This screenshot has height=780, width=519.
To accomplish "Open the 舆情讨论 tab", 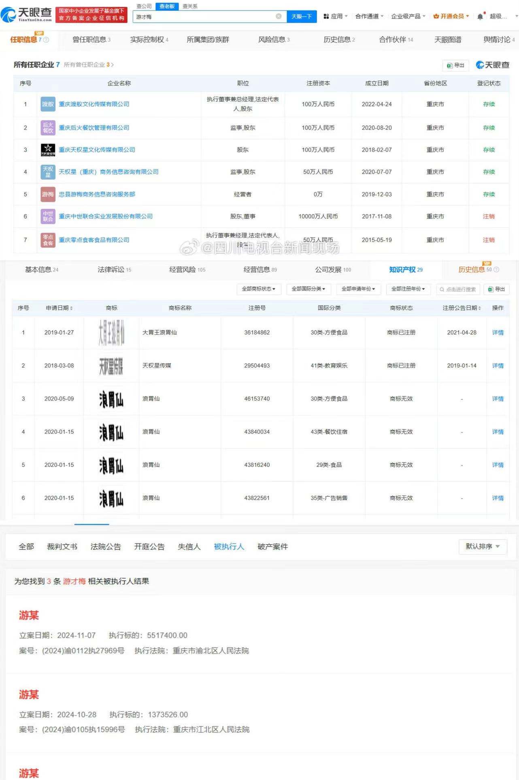I will click(499, 39).
